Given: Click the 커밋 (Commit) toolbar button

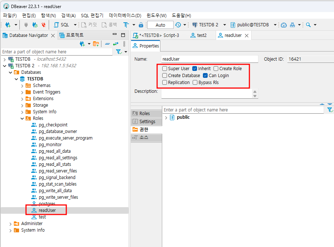Looking at the screenshot, I should pyautogui.click(x=89, y=25).
